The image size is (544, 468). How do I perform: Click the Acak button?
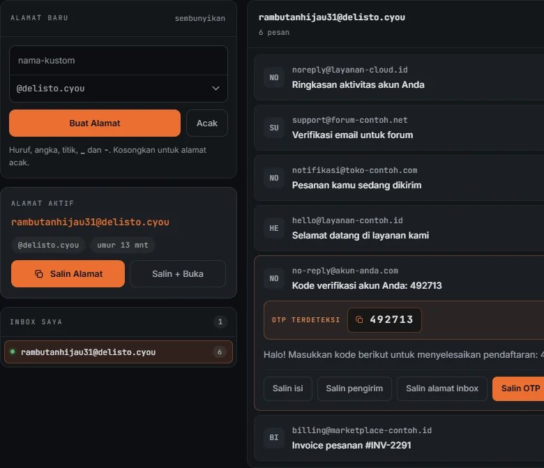(x=207, y=123)
